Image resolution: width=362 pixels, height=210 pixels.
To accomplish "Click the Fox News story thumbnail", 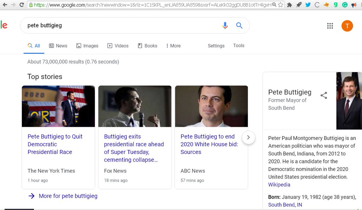I will pyautogui.click(x=135, y=106).
